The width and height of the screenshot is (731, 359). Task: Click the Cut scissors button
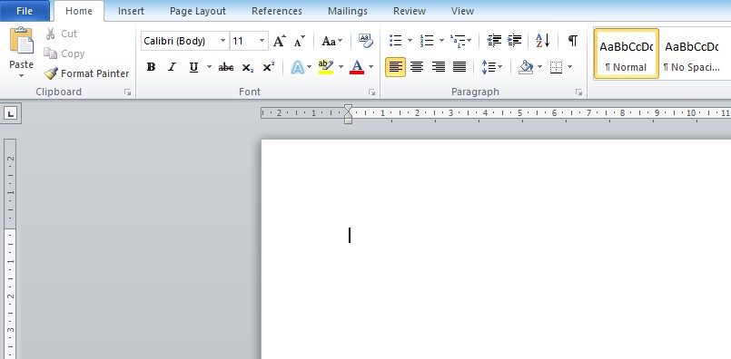tap(61, 34)
